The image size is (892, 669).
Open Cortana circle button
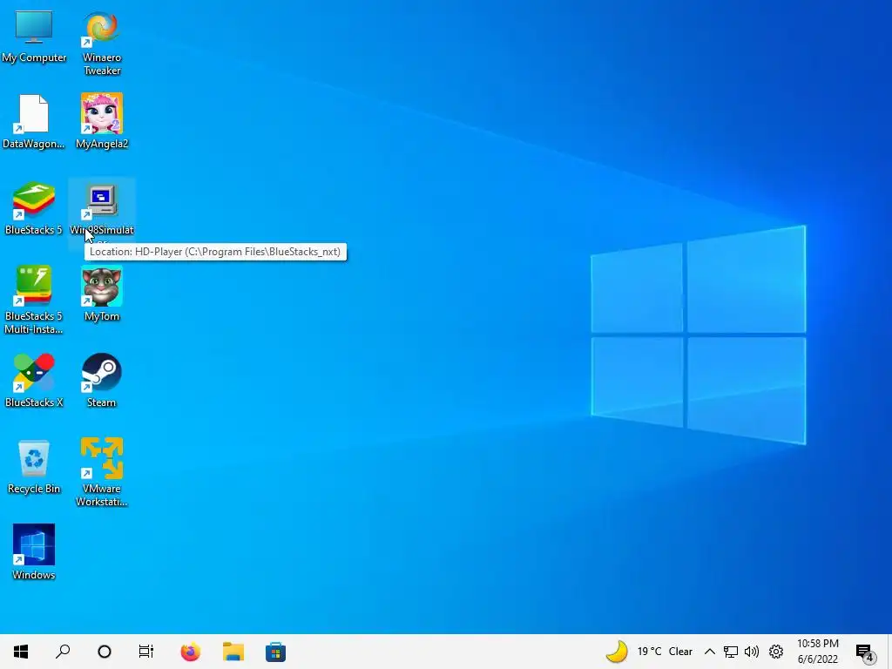105,652
